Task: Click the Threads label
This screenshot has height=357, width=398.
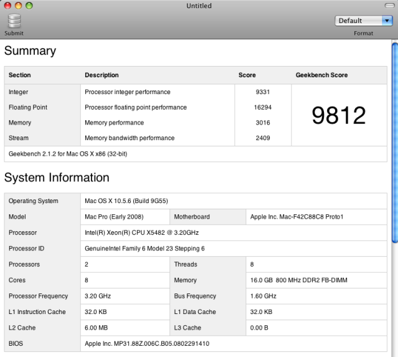Action: coord(186,264)
